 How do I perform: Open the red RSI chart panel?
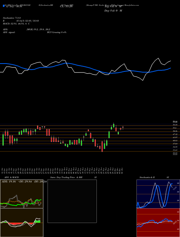point(158,223)
